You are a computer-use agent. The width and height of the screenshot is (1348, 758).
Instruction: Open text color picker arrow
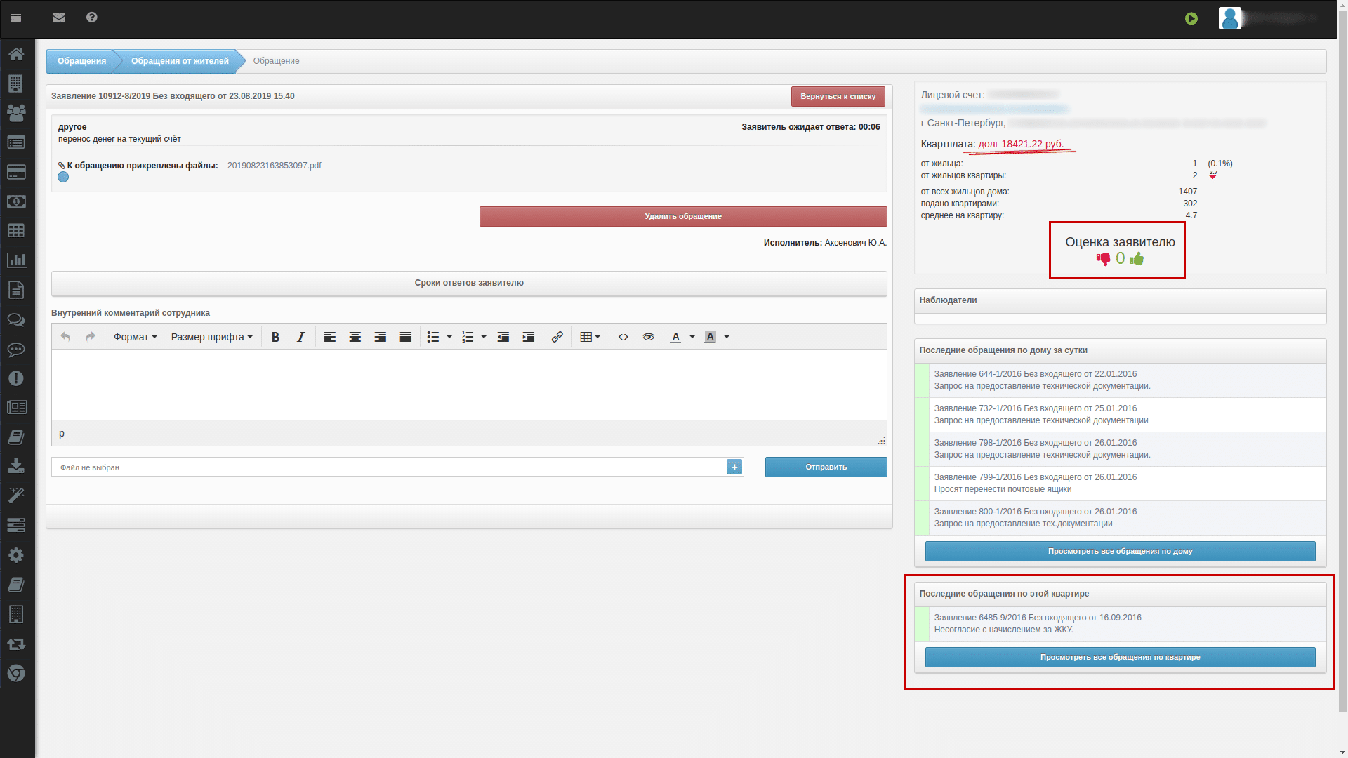coord(692,337)
